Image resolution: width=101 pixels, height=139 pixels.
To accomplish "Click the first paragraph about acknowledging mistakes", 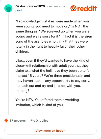I will [x=54, y=36].
